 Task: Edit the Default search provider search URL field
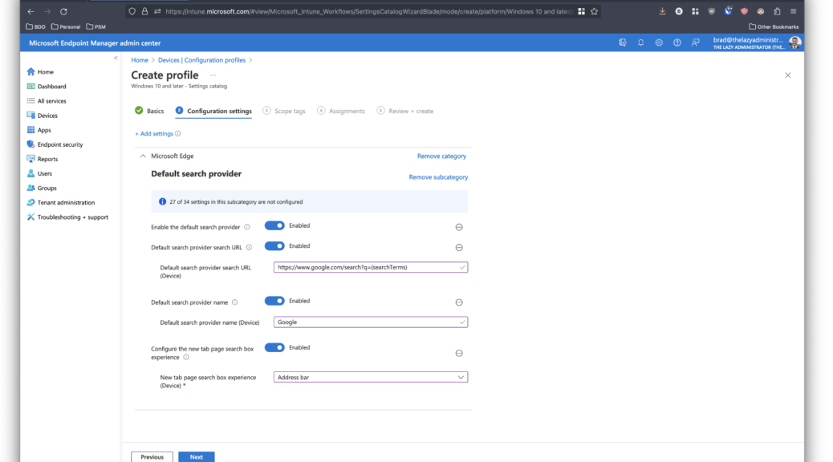pyautogui.click(x=370, y=267)
